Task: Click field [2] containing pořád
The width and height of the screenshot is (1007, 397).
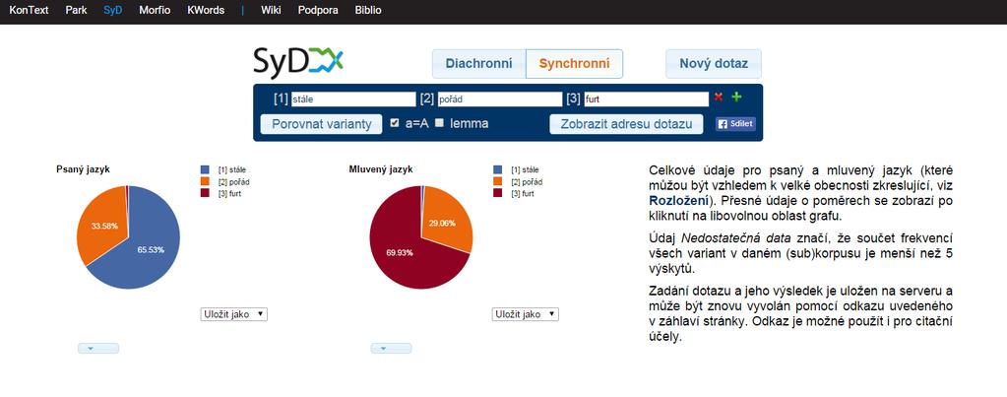Action: pos(500,99)
